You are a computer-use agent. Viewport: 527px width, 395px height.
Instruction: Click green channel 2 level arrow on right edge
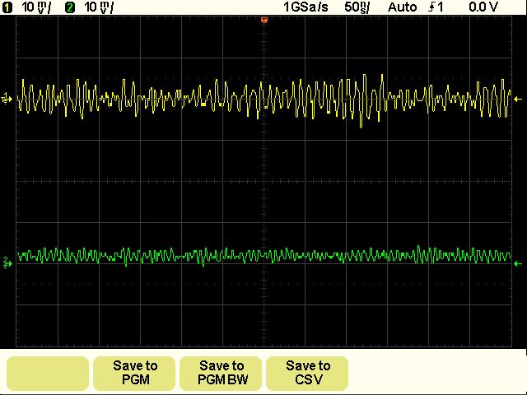pyautogui.click(x=518, y=264)
